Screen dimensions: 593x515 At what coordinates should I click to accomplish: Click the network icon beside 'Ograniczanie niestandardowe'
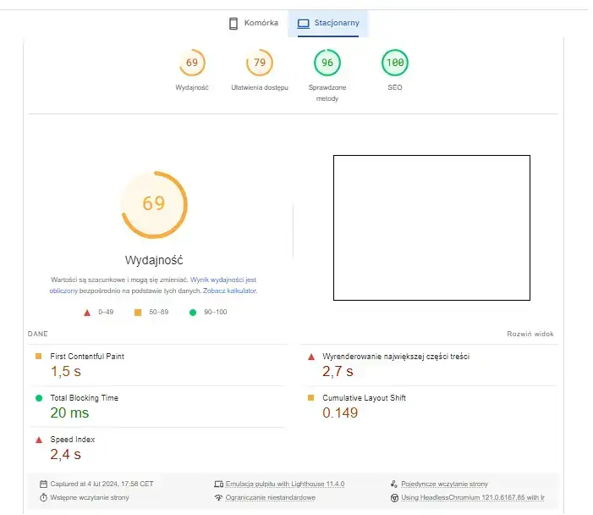pyautogui.click(x=218, y=497)
